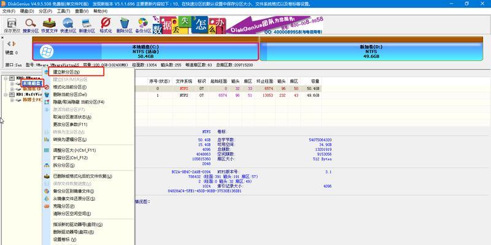Click the icon beside 从镜像文件还原分区(S)
491x245 pixels.
pyautogui.click(x=47, y=198)
